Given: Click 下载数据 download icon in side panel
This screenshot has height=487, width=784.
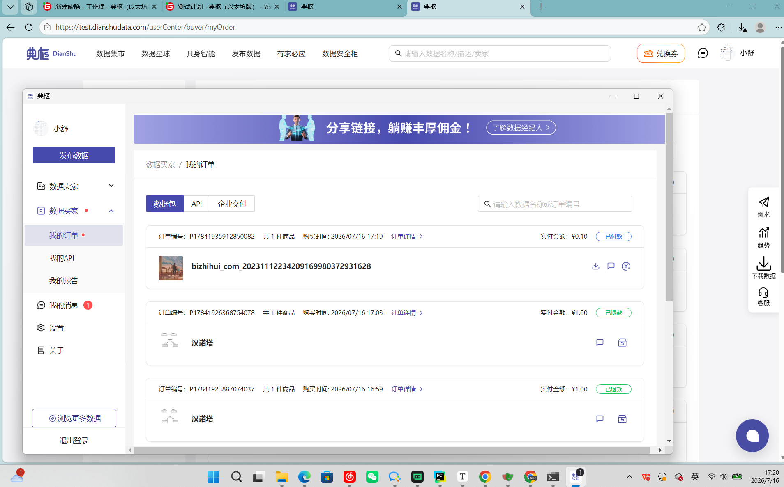Looking at the screenshot, I should (x=763, y=263).
